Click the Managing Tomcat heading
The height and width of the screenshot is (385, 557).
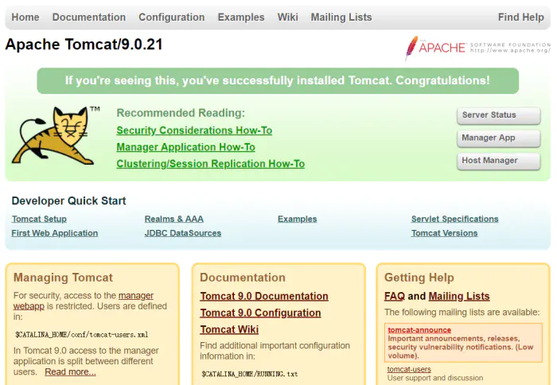click(63, 278)
